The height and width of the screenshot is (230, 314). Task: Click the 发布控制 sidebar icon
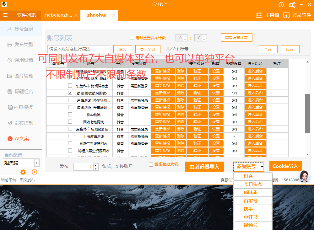coord(19,123)
